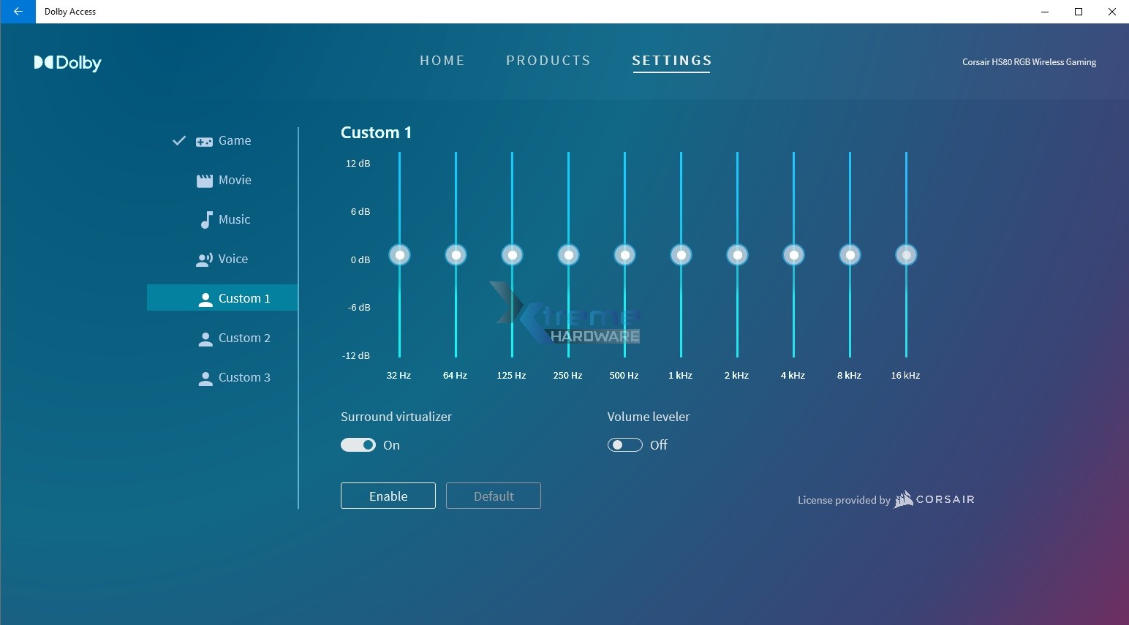This screenshot has width=1129, height=625.
Task: Select the Game gamepad icon
Action: (x=203, y=141)
